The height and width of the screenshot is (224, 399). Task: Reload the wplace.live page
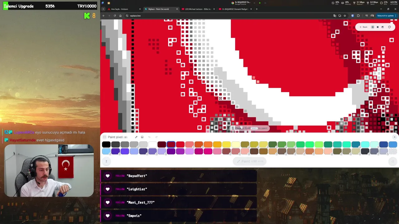click(115, 16)
